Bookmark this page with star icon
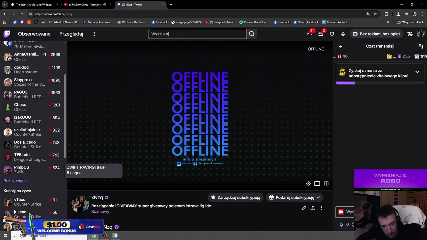427x240 pixels. point(375,14)
